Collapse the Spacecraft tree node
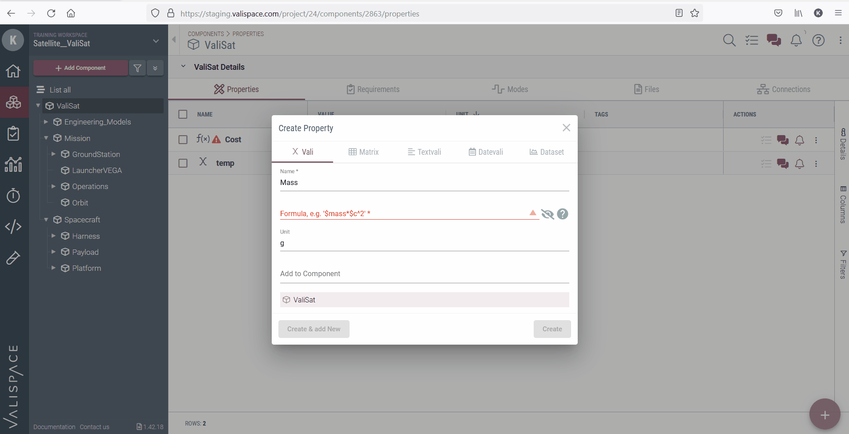 click(46, 220)
